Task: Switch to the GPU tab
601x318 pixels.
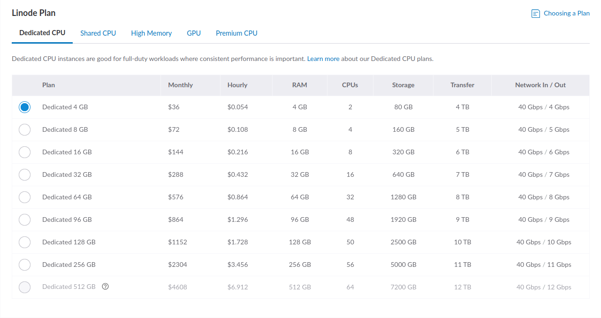Action: (194, 33)
